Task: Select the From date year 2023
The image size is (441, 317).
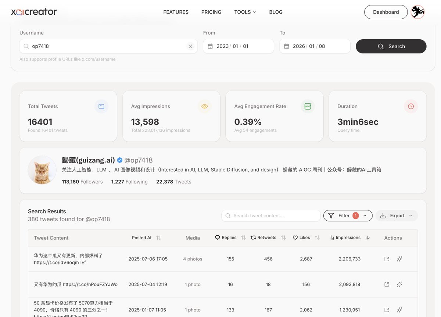Action: (x=223, y=46)
